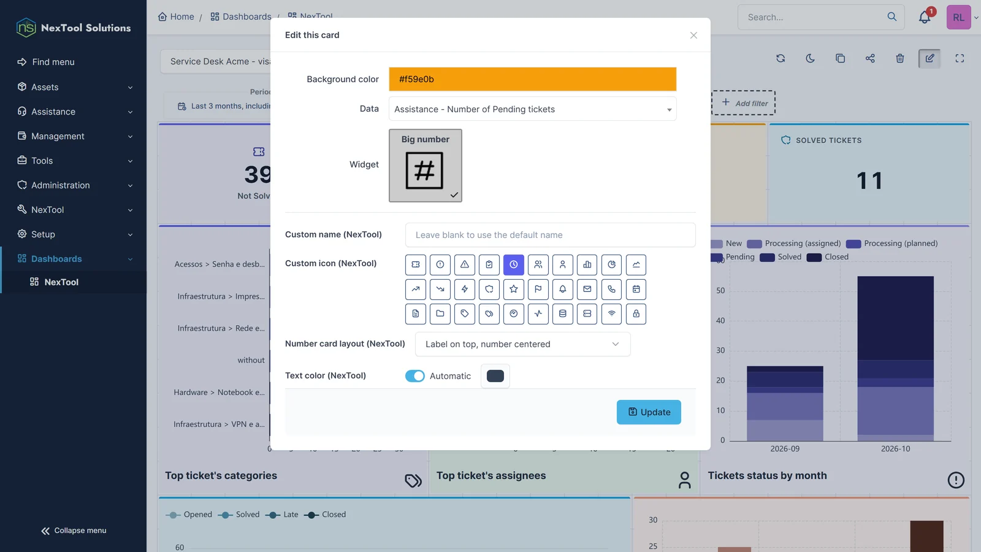Share the dashboard
The height and width of the screenshot is (552, 981).
click(x=870, y=58)
